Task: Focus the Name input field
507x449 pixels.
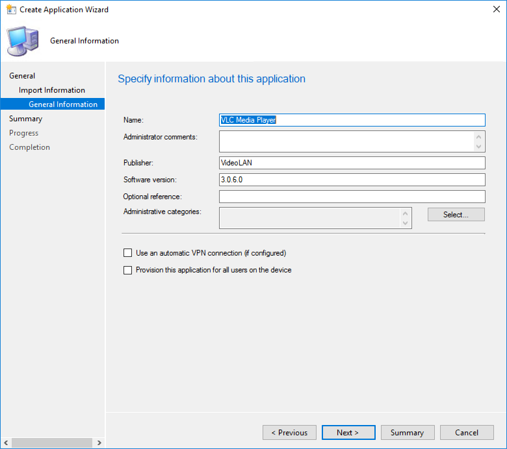Action: click(x=352, y=120)
